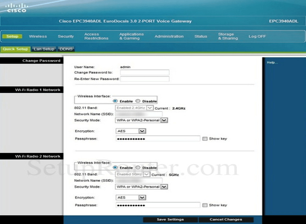Open the Wireless menu tab
The height and width of the screenshot is (224, 306).
click(38, 36)
